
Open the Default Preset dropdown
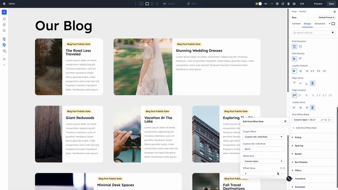point(327,17)
